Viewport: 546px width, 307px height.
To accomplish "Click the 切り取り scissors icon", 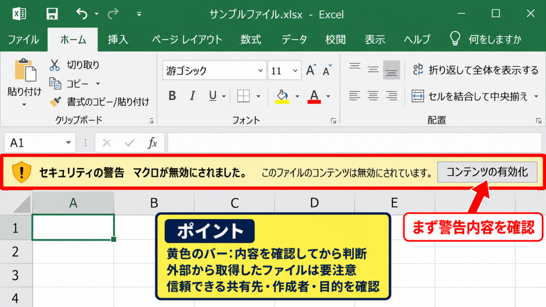I will (x=55, y=65).
